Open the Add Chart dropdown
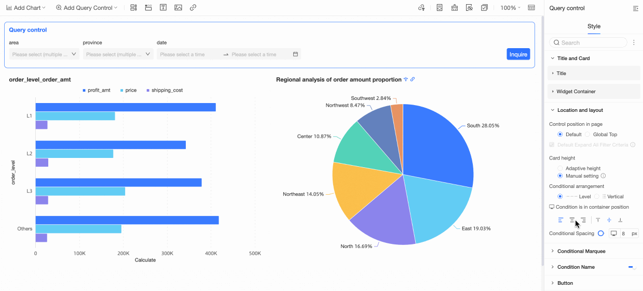The width and height of the screenshot is (643, 291). pos(26,8)
